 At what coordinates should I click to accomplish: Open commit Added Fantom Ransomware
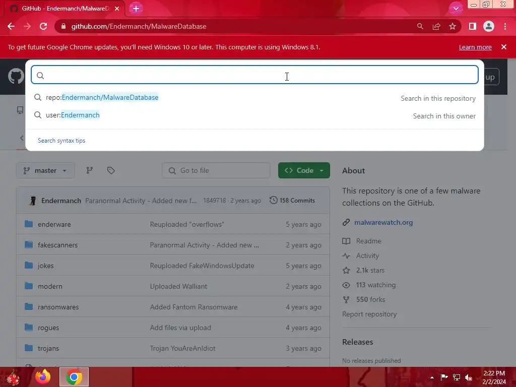pyautogui.click(x=193, y=307)
